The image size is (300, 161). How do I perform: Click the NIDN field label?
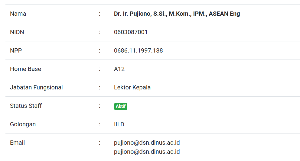tap(17, 32)
